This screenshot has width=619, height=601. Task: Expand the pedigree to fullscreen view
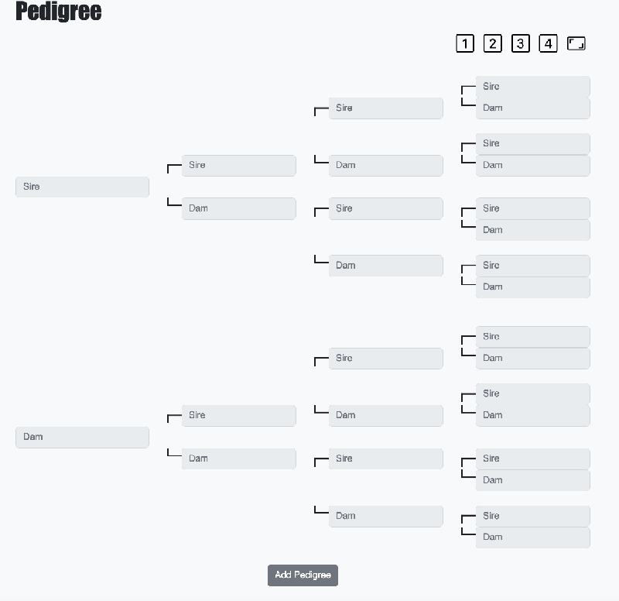point(576,43)
